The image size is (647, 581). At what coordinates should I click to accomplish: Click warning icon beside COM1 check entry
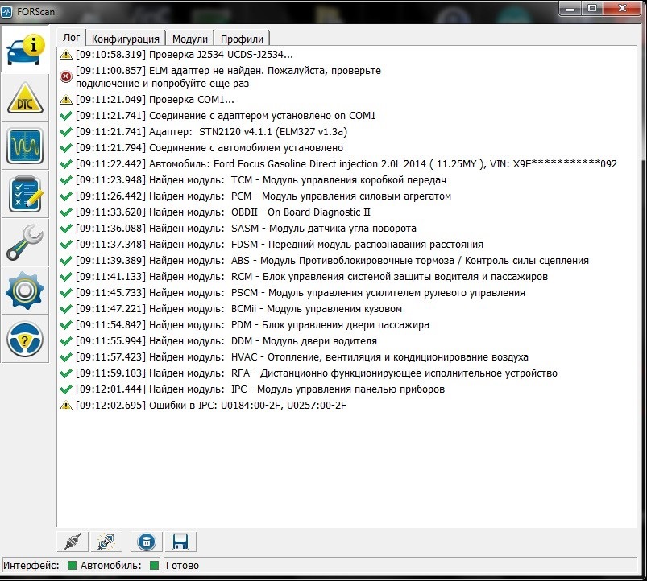[65, 99]
